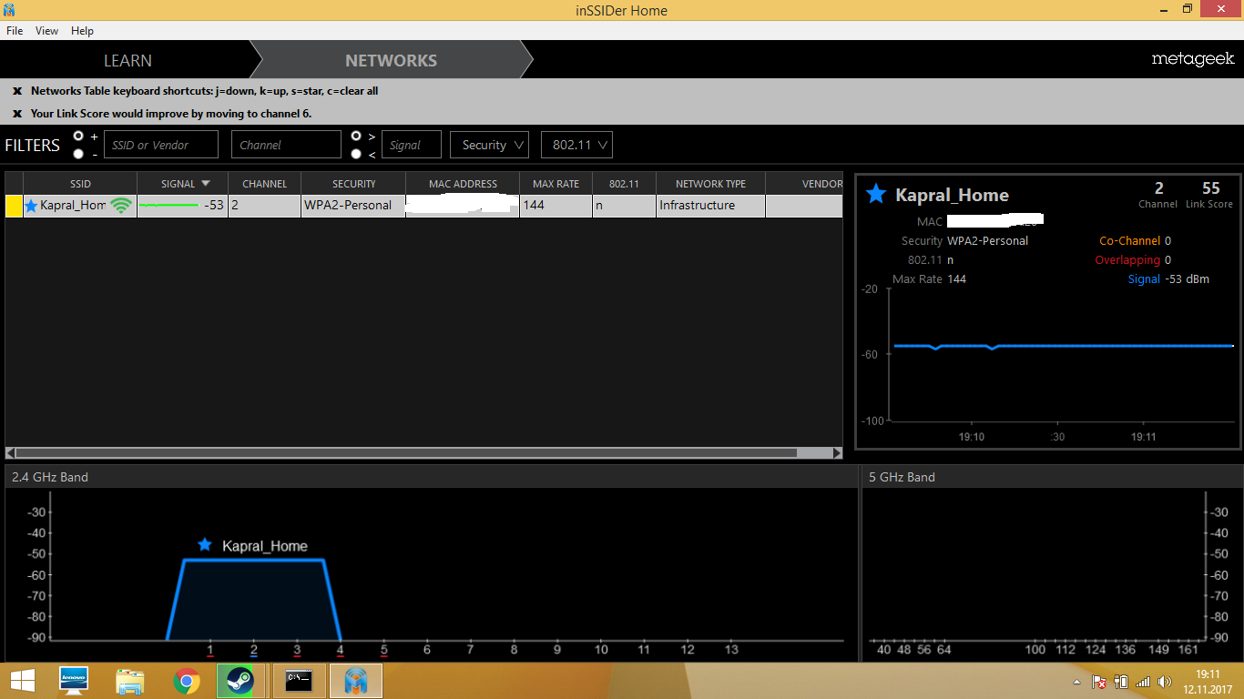Open the View menu

coord(46,31)
